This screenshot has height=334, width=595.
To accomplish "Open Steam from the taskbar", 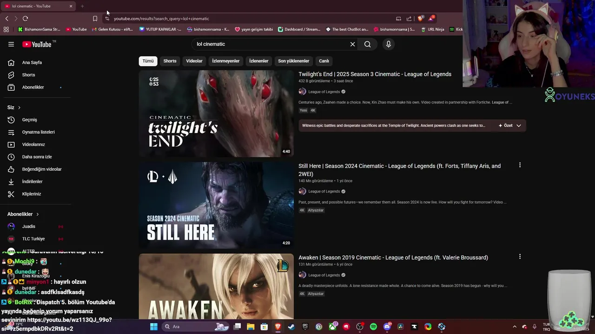I will click(291, 327).
